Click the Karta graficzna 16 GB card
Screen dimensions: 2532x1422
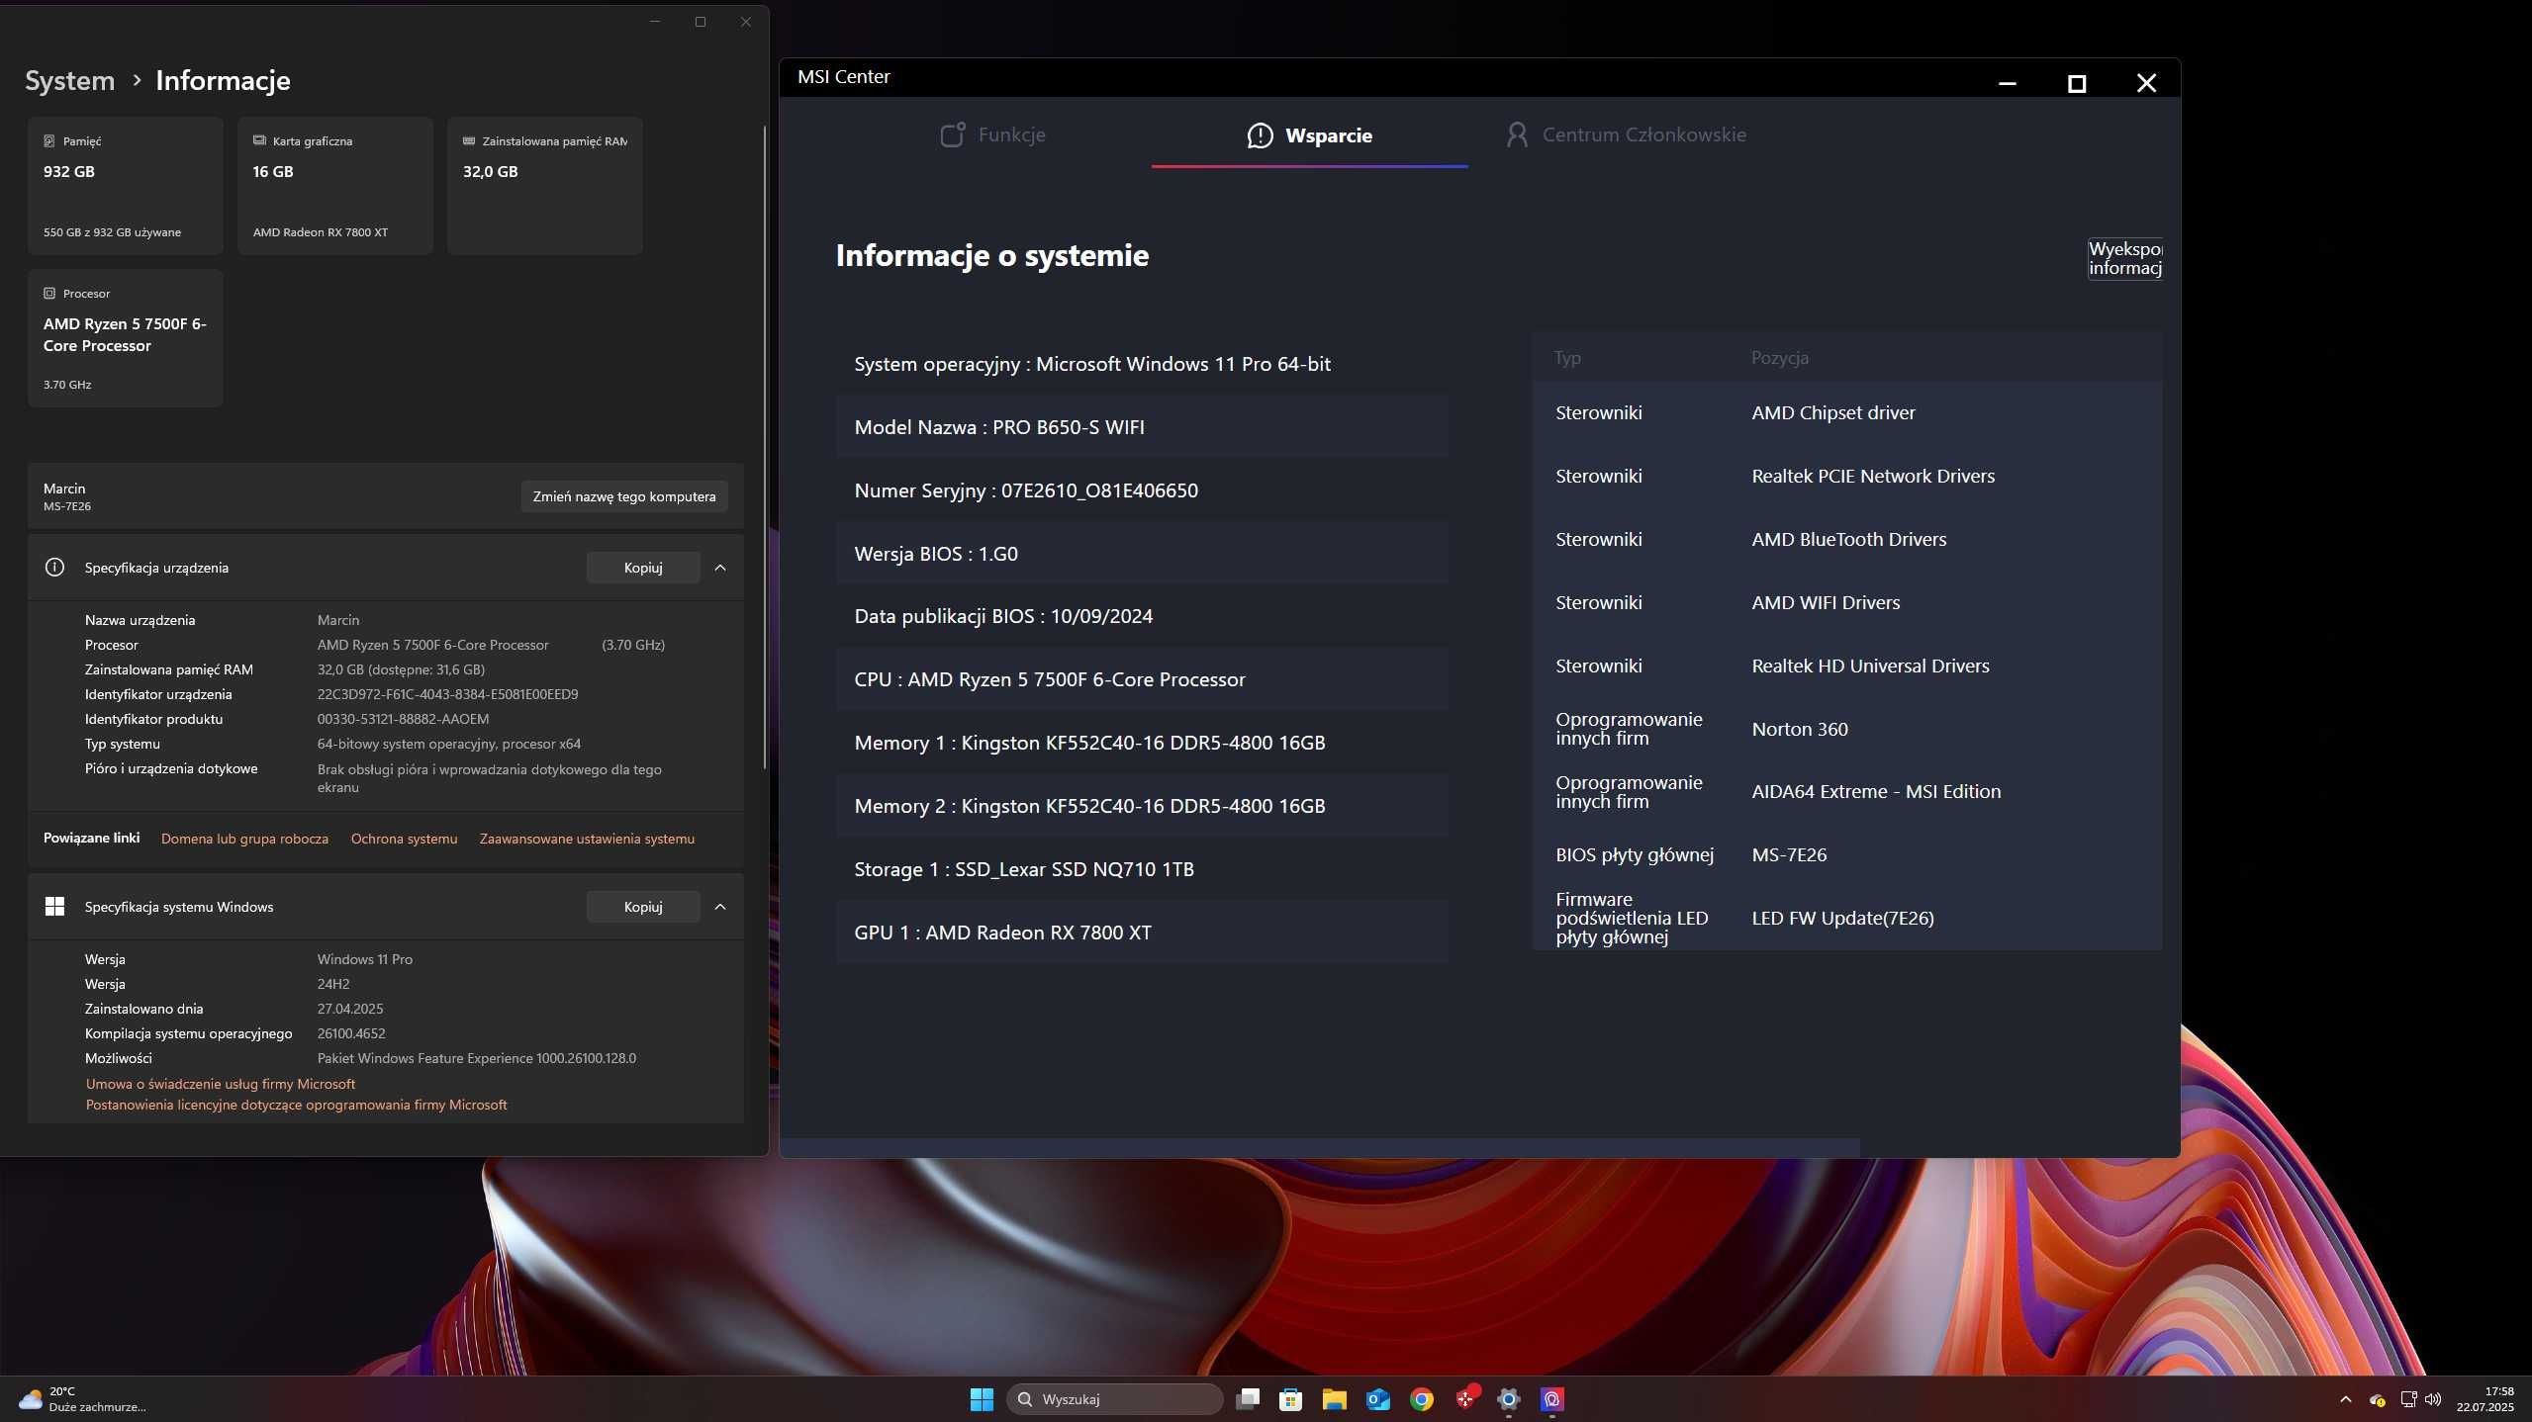pos(335,186)
